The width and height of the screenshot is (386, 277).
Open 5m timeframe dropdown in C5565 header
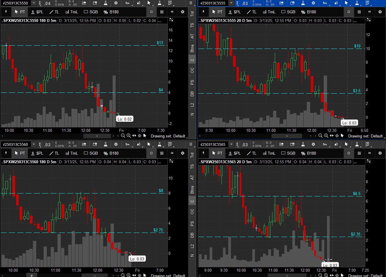coord(325,144)
